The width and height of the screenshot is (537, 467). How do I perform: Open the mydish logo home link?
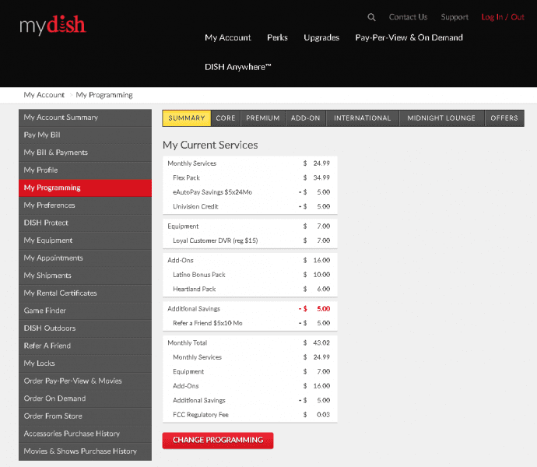click(53, 25)
